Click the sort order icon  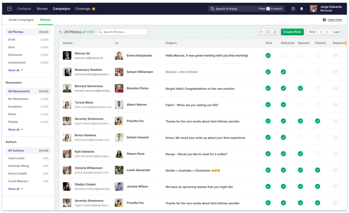click(x=261, y=32)
